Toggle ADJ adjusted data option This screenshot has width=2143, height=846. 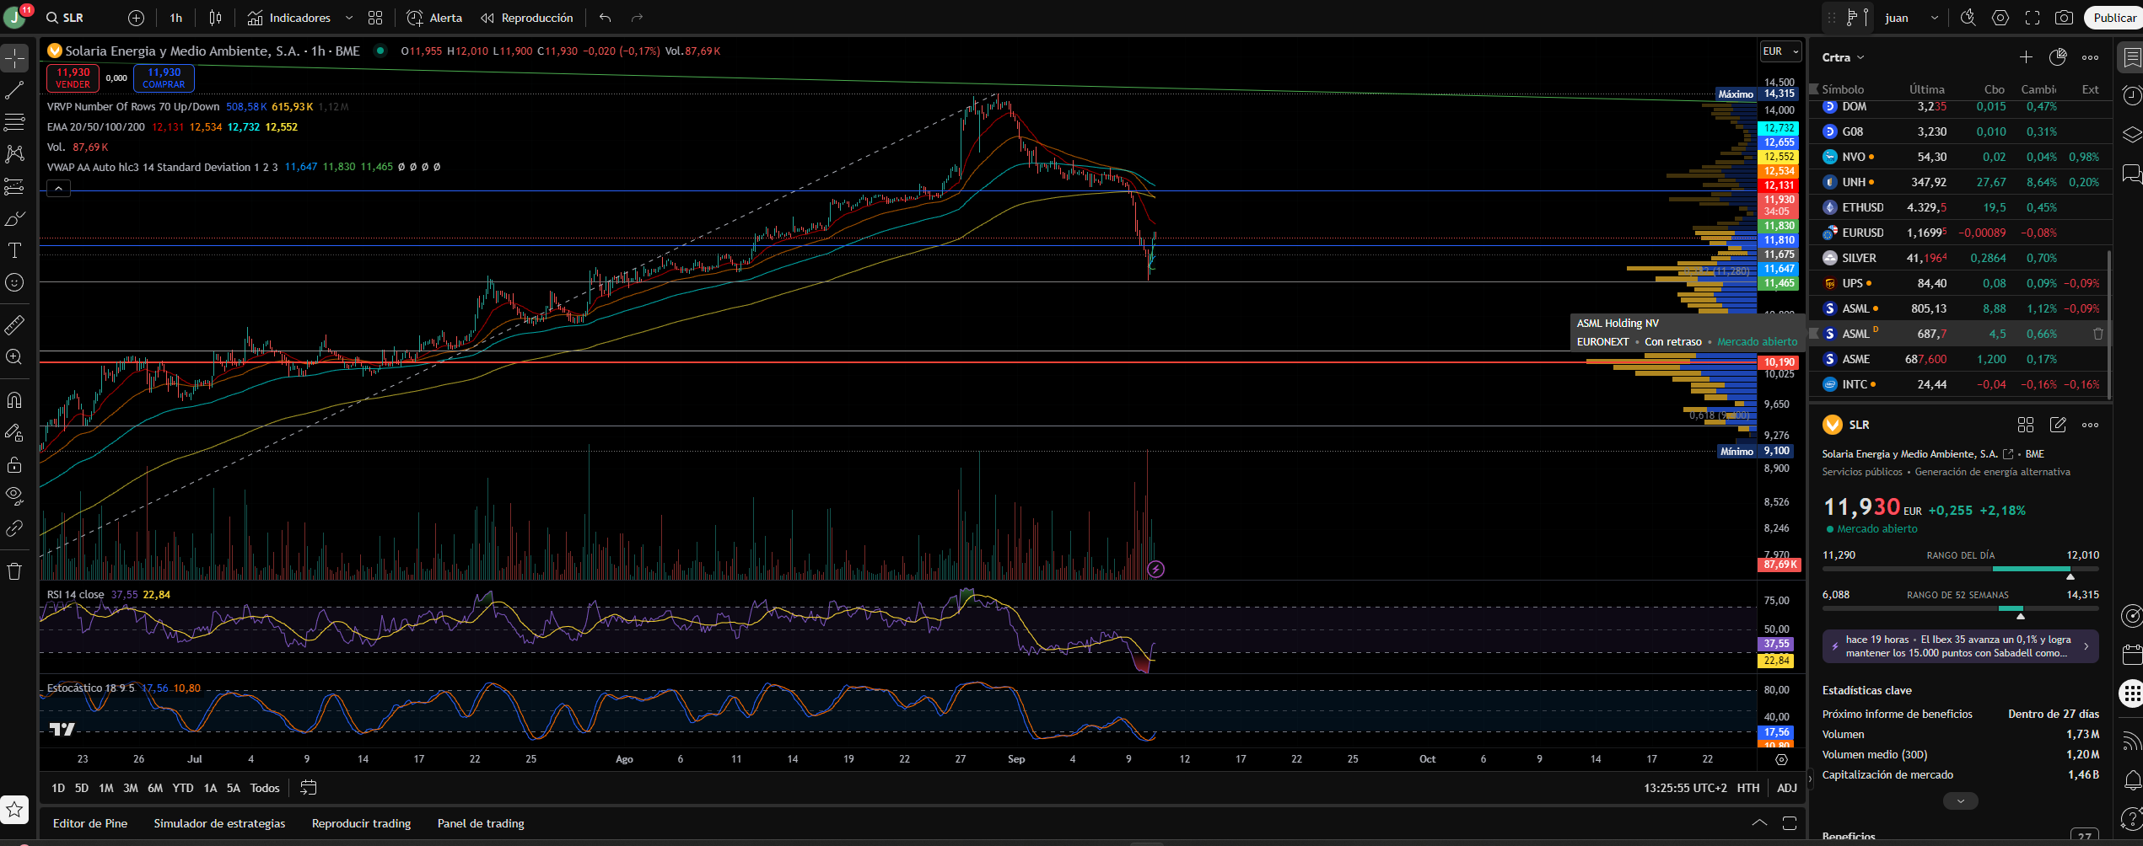pyautogui.click(x=1787, y=788)
